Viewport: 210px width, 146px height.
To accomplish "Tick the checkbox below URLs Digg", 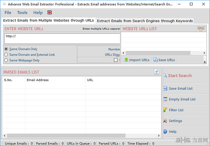I will point(116,60).
